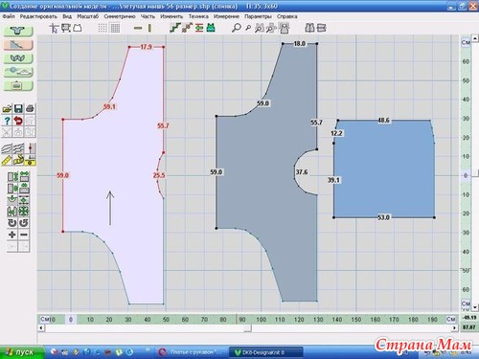Save the pattern with the floppy disk icon

18,108
